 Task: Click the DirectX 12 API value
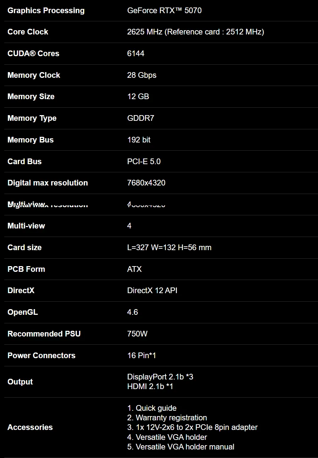(x=152, y=291)
